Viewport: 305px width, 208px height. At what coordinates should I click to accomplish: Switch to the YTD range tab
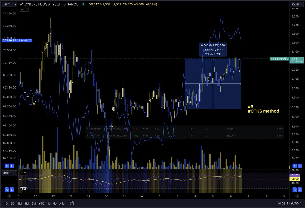[41, 203]
